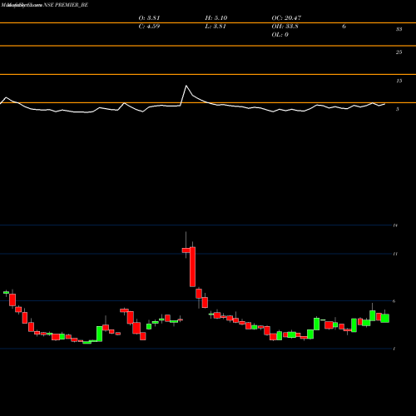416x416 pixels.
Task: Click the tall red spike candlestick
Action: coord(192,266)
